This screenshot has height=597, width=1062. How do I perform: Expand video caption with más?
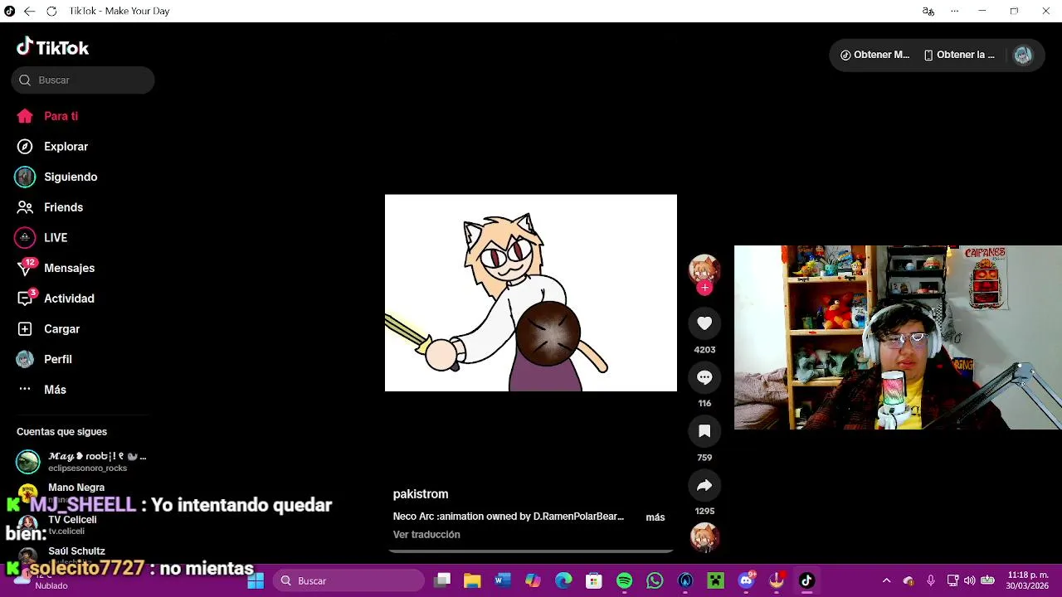click(x=655, y=517)
